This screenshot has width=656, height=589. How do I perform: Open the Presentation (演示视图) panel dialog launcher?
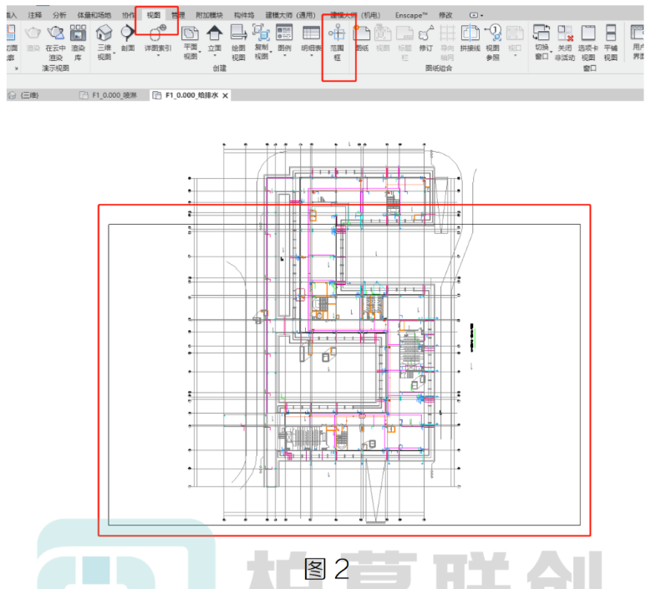point(17,69)
